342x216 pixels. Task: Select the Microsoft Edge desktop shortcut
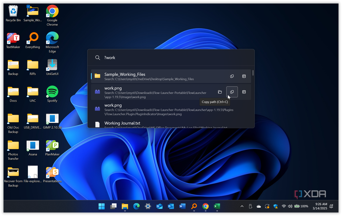pyautogui.click(x=52, y=42)
